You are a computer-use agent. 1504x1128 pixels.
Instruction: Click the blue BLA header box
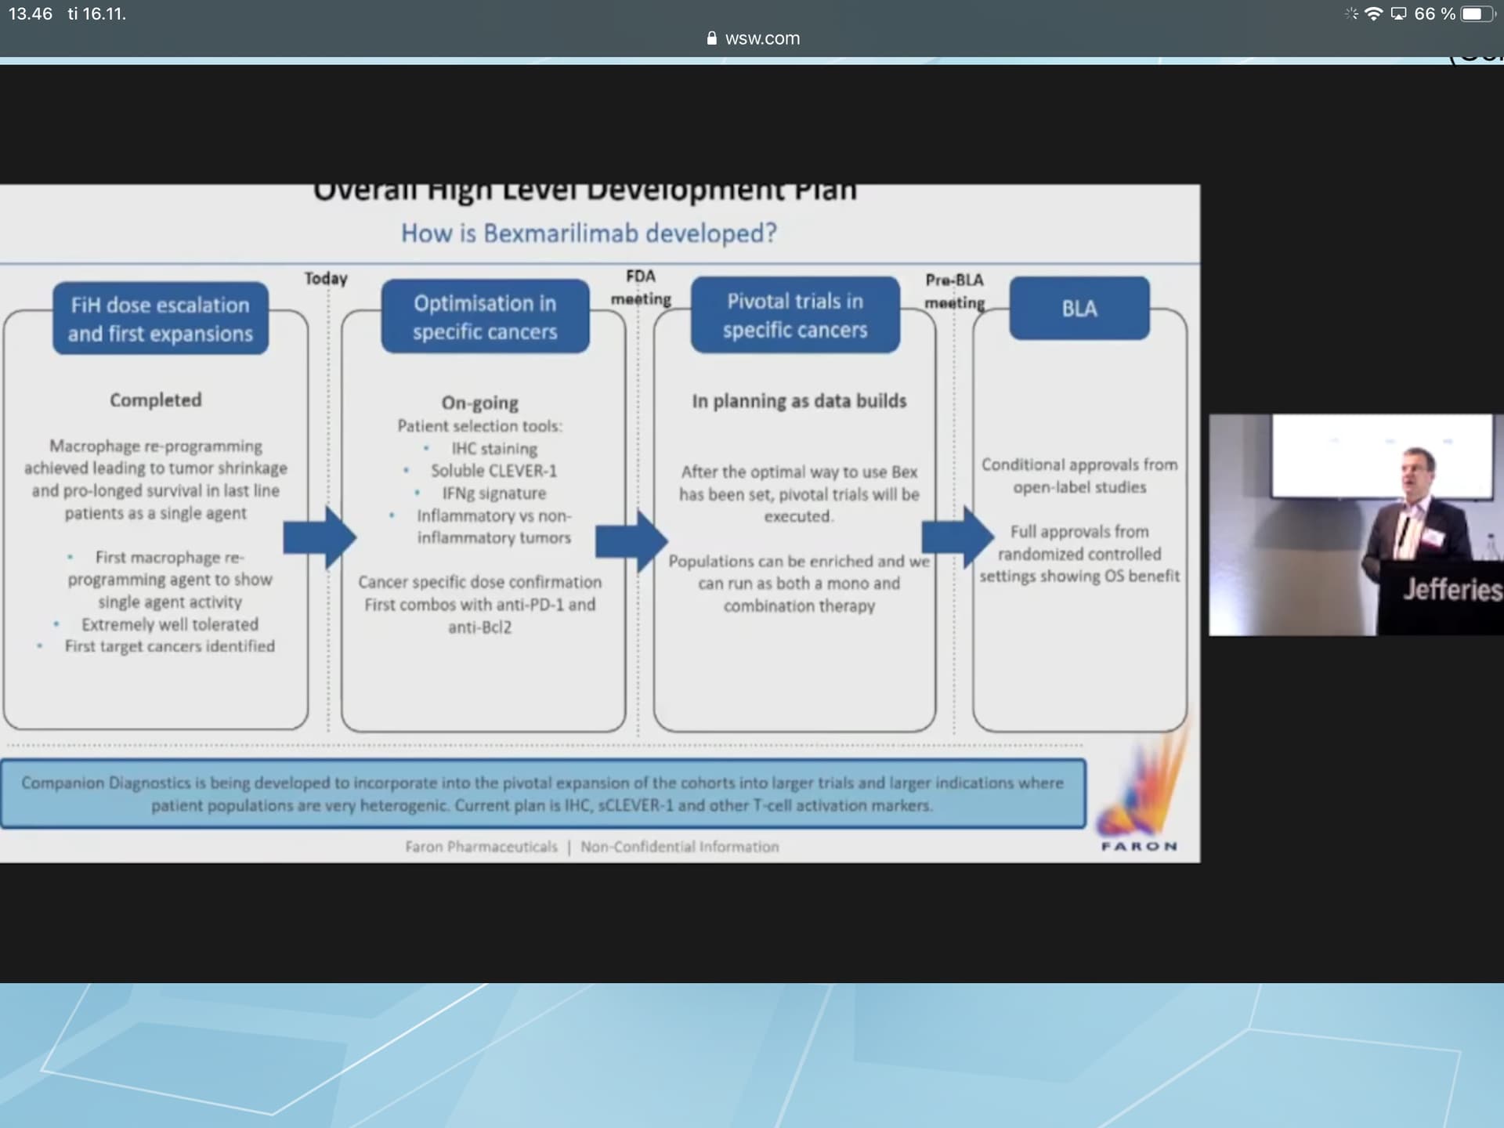tap(1079, 309)
